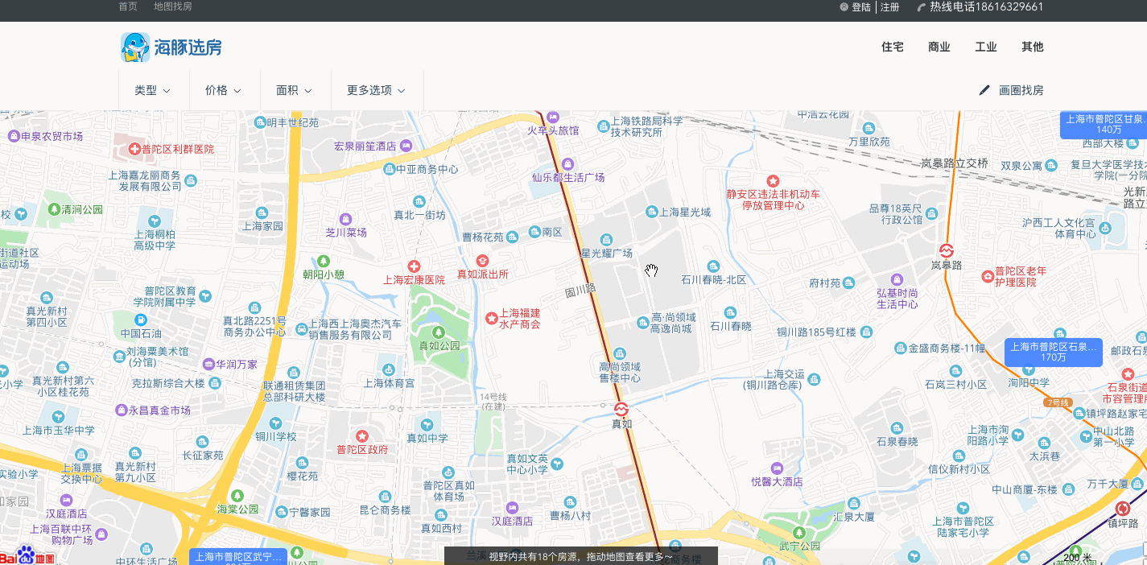Click the 华润万家 shop marker icon

click(x=208, y=364)
